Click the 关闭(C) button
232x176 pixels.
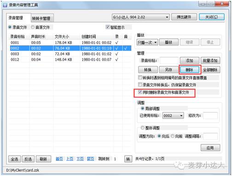[x=211, y=17]
